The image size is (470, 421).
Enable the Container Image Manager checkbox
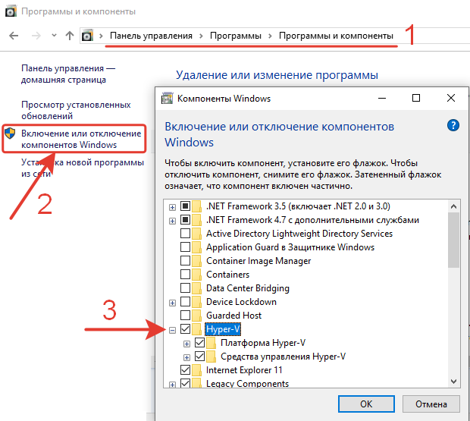pos(185,261)
